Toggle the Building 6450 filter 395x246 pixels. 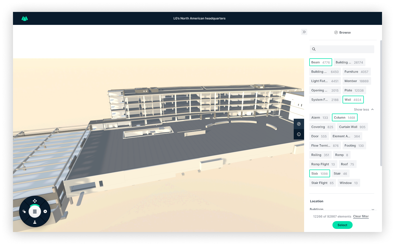[325, 72]
